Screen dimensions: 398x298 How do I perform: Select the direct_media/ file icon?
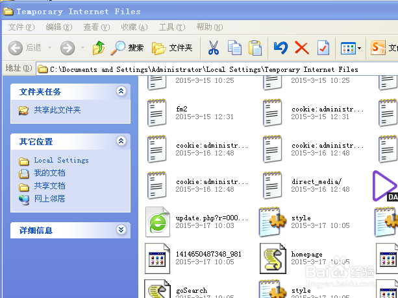click(x=272, y=185)
